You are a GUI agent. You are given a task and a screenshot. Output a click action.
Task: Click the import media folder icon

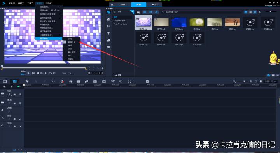[138, 12]
